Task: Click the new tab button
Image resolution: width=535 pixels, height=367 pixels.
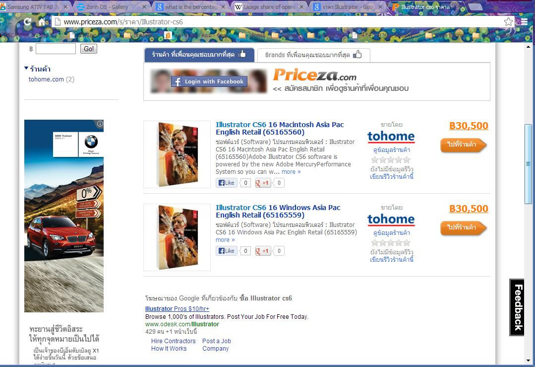Action: click(x=476, y=7)
